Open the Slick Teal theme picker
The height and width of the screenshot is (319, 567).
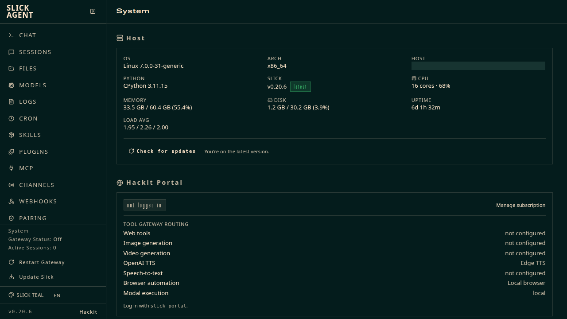(x=26, y=295)
